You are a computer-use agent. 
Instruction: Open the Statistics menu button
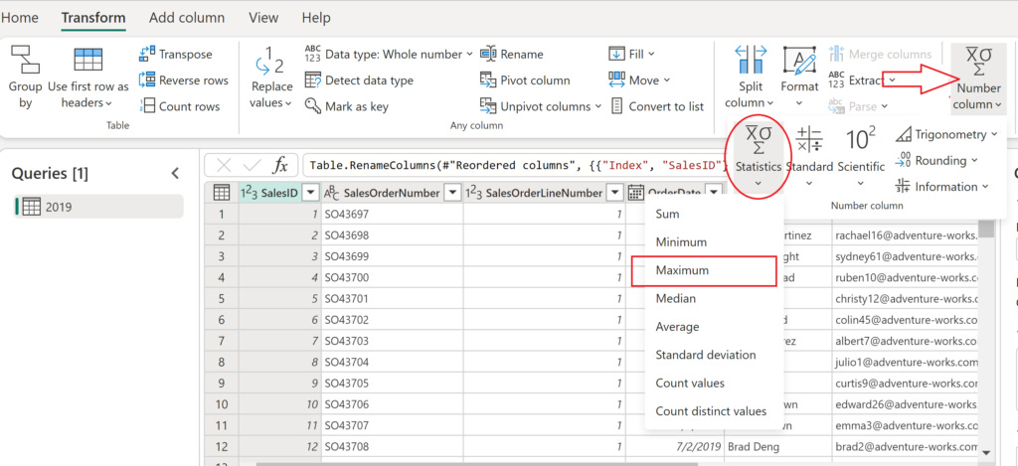(759, 156)
